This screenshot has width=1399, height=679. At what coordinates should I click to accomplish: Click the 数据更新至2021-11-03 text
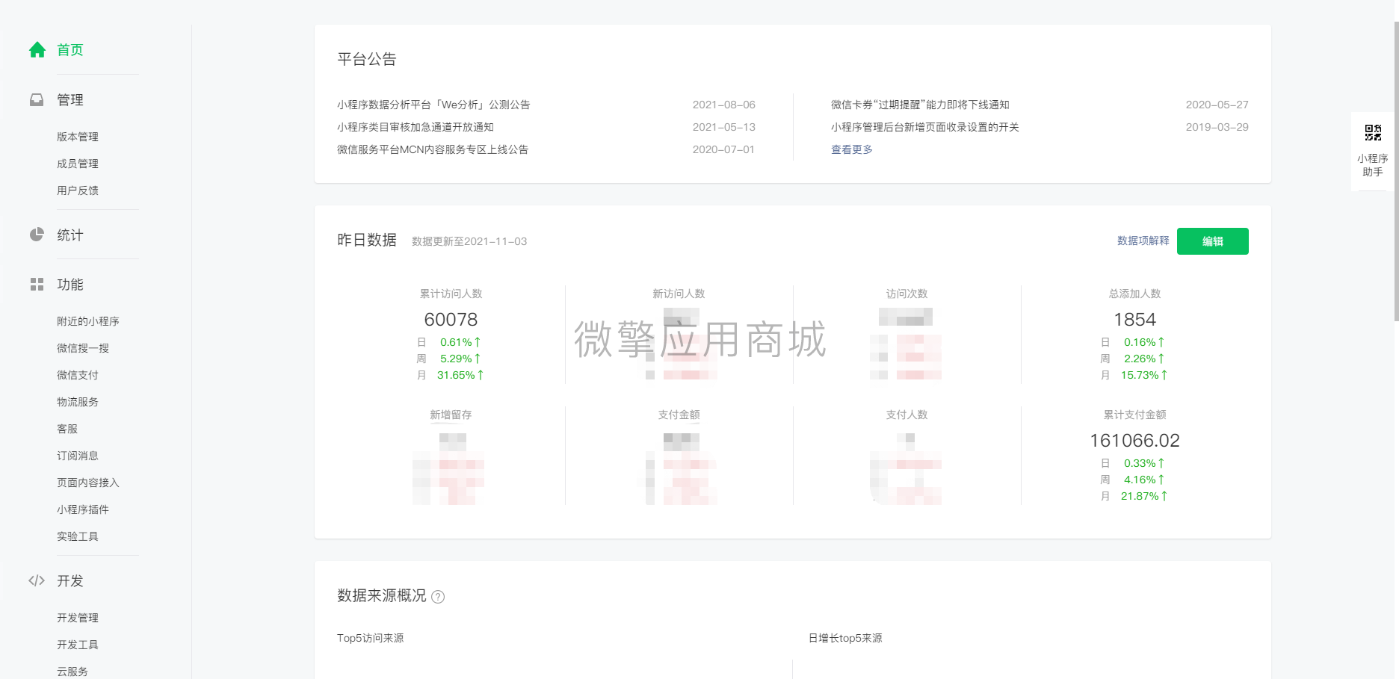469,241
